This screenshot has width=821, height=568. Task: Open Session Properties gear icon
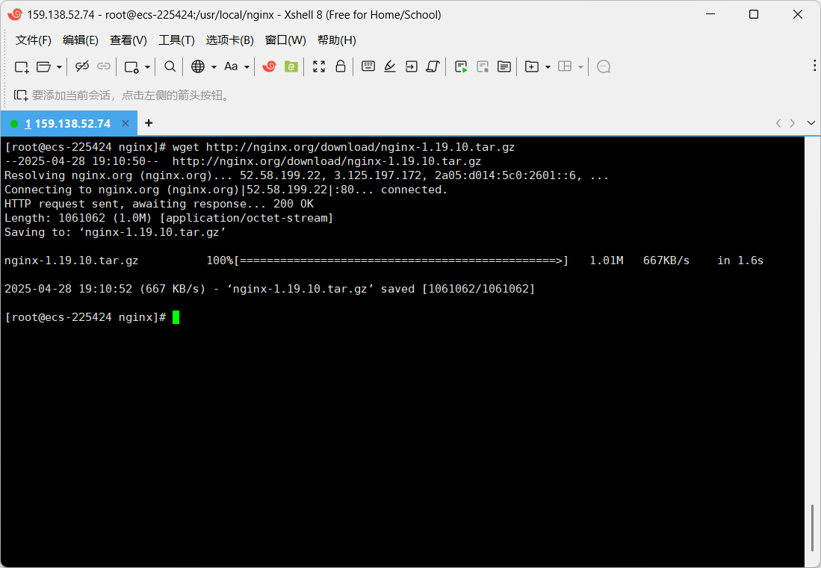point(131,66)
